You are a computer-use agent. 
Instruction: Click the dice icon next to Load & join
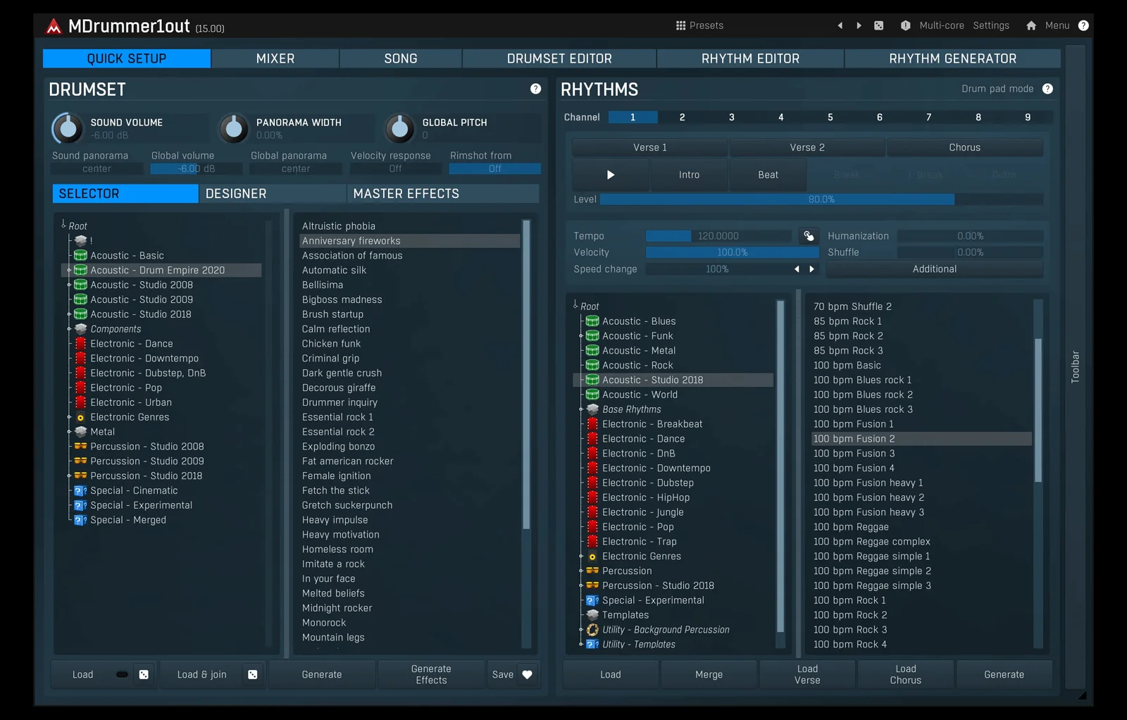(252, 674)
